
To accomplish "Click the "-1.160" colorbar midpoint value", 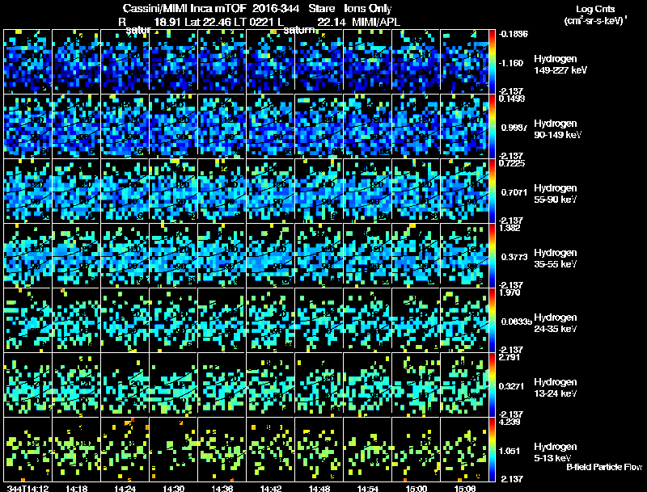I will click(x=511, y=63).
